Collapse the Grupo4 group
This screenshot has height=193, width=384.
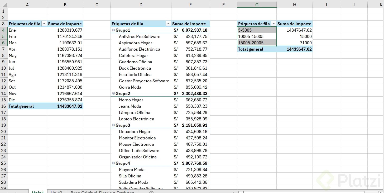tap(113, 163)
